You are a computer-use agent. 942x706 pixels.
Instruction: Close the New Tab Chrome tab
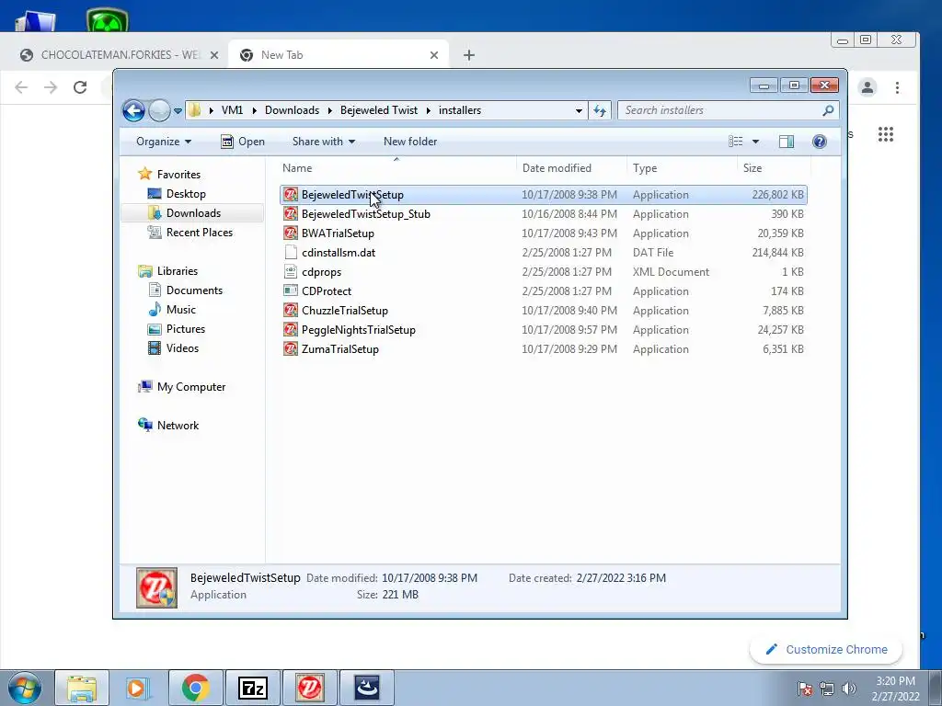(x=434, y=55)
